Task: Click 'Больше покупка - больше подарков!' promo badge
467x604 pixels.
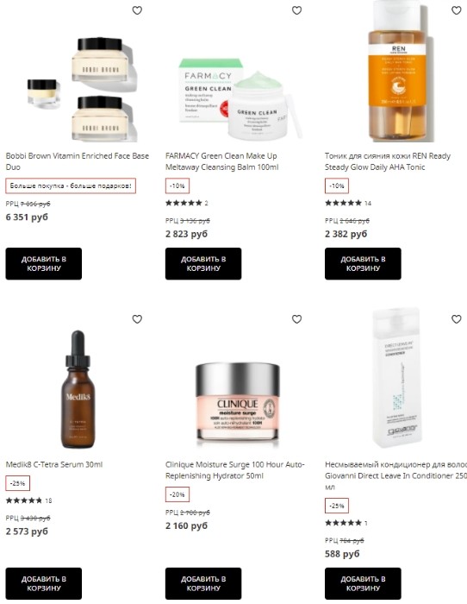Action: click(x=71, y=186)
